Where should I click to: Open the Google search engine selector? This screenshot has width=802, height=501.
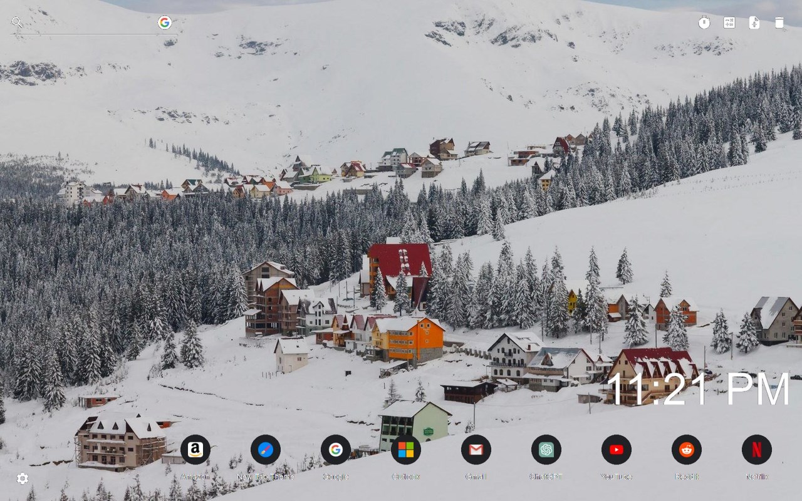pyautogui.click(x=165, y=21)
